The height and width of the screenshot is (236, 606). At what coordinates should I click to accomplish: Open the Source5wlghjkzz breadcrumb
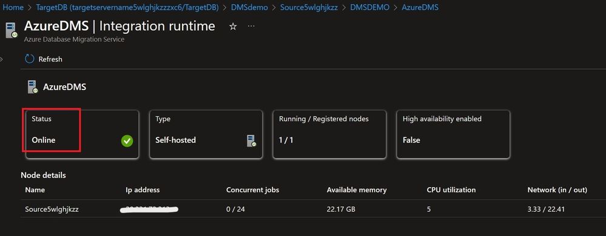[x=309, y=7]
